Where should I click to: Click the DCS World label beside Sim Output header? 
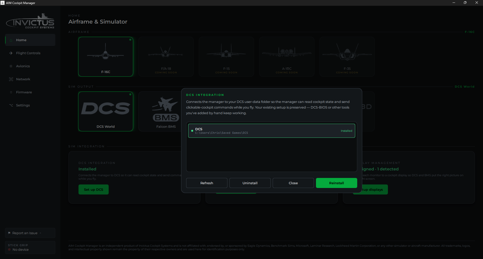click(x=465, y=87)
